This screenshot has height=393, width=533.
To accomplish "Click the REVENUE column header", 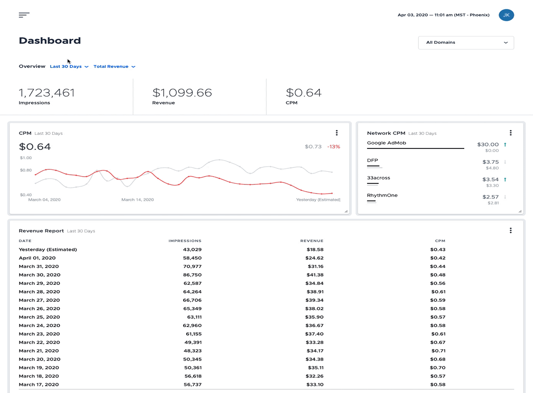I will (312, 241).
